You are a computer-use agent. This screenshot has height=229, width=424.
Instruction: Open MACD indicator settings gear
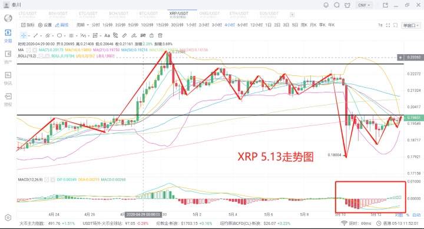pos(47,180)
